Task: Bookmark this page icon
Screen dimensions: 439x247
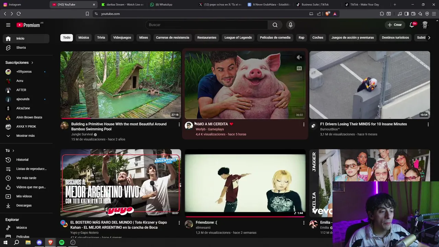Action: tap(87, 14)
